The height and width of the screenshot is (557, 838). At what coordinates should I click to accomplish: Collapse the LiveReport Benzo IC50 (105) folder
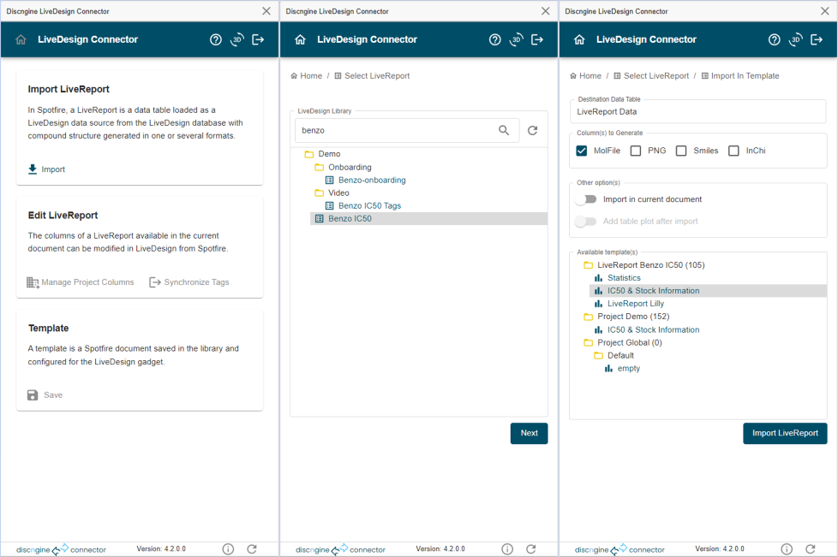588,265
